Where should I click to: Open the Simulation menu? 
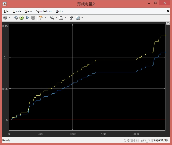44,11
